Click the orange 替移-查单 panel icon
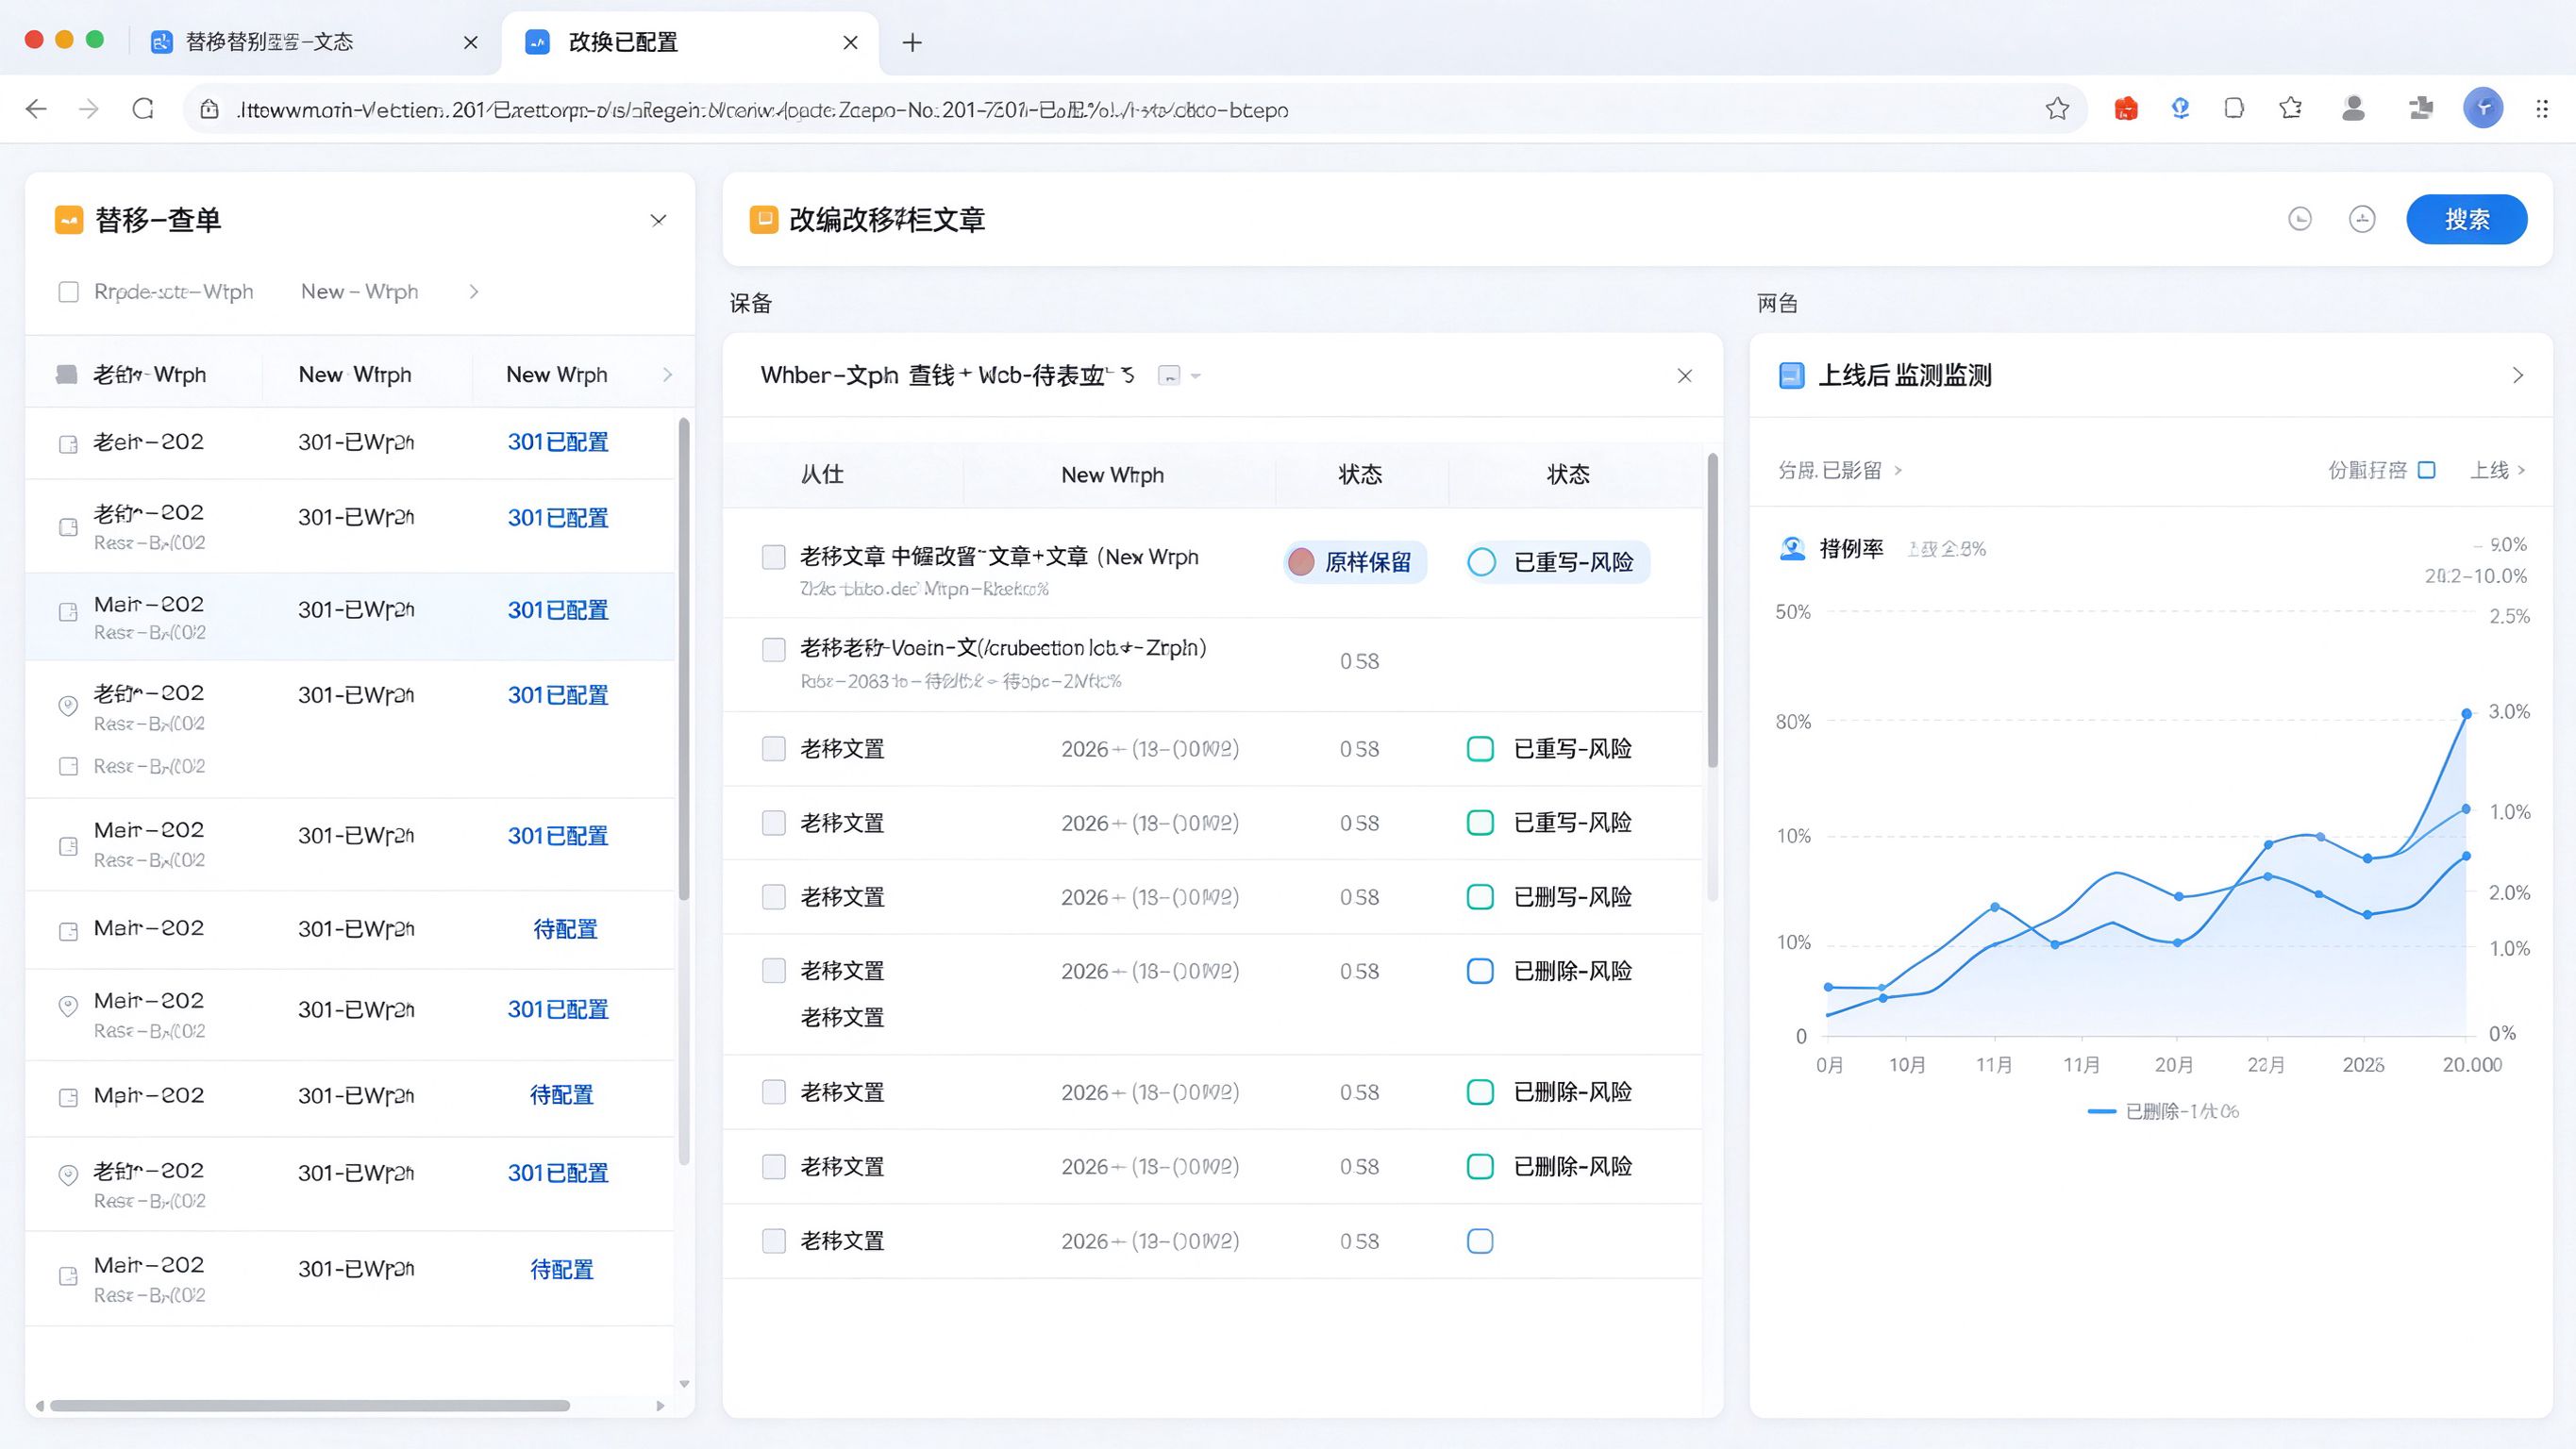The image size is (2576, 1449). [x=69, y=220]
